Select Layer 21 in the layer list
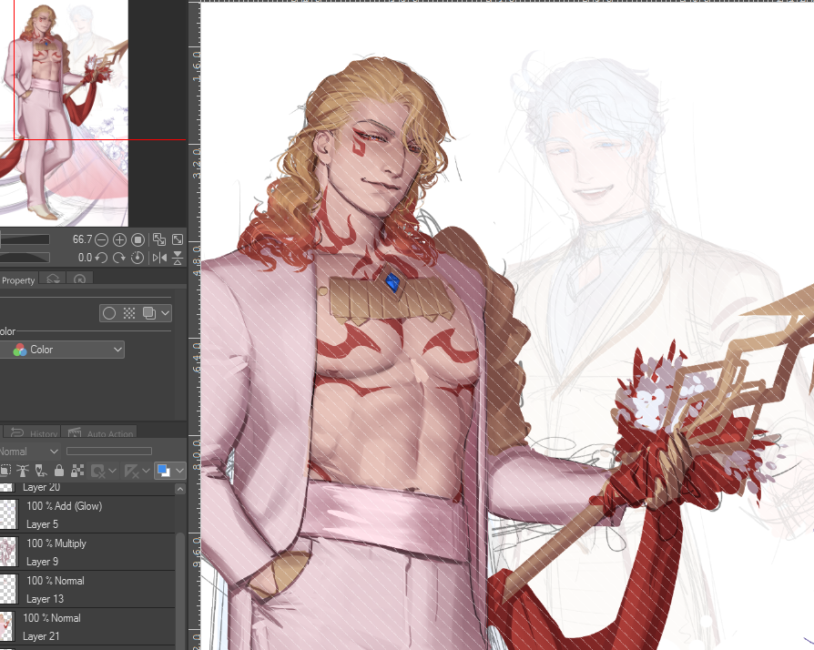Screen dimensions: 814x650 pos(87,626)
